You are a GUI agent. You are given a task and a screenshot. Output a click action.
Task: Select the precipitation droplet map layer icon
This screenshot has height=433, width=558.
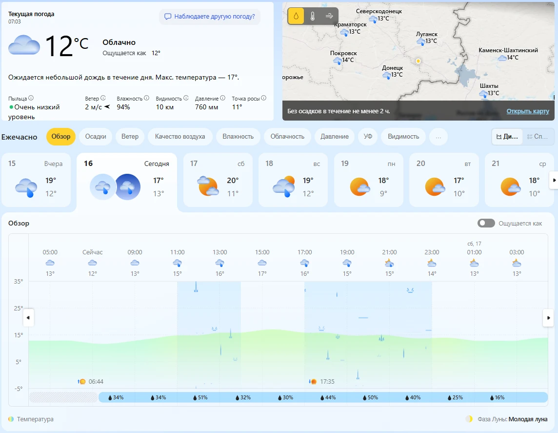tap(296, 16)
